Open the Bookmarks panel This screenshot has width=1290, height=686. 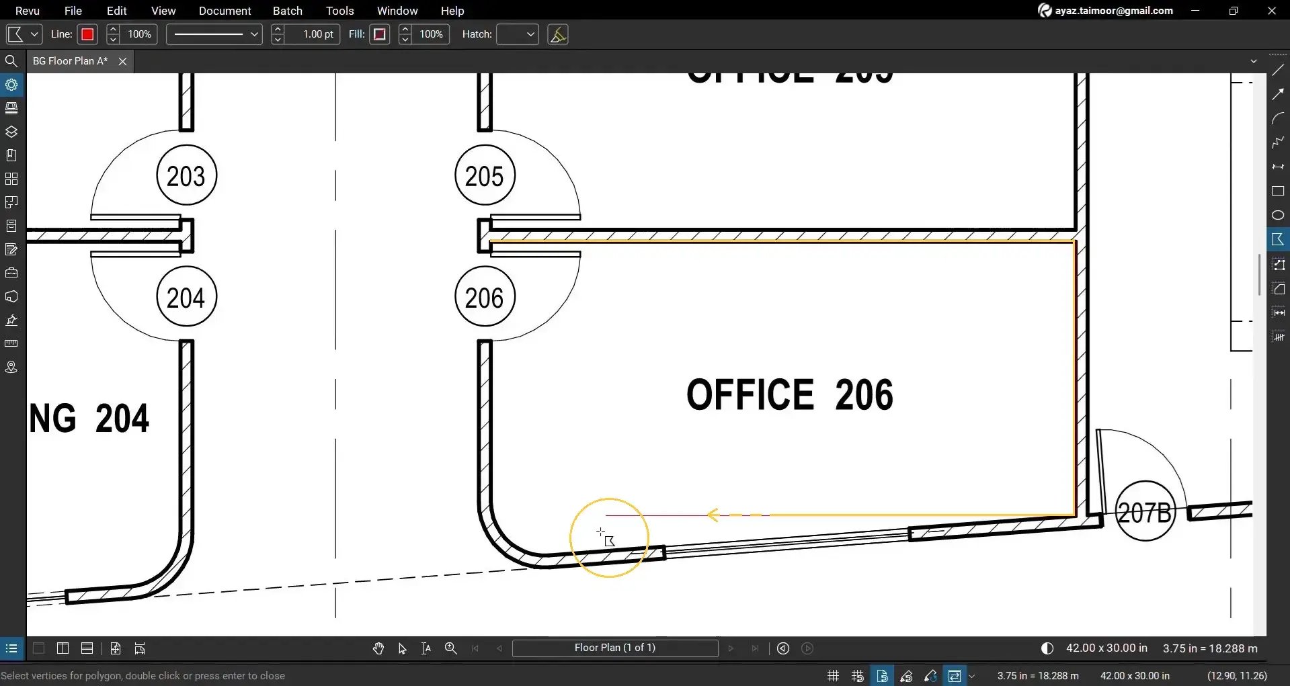coord(11,155)
